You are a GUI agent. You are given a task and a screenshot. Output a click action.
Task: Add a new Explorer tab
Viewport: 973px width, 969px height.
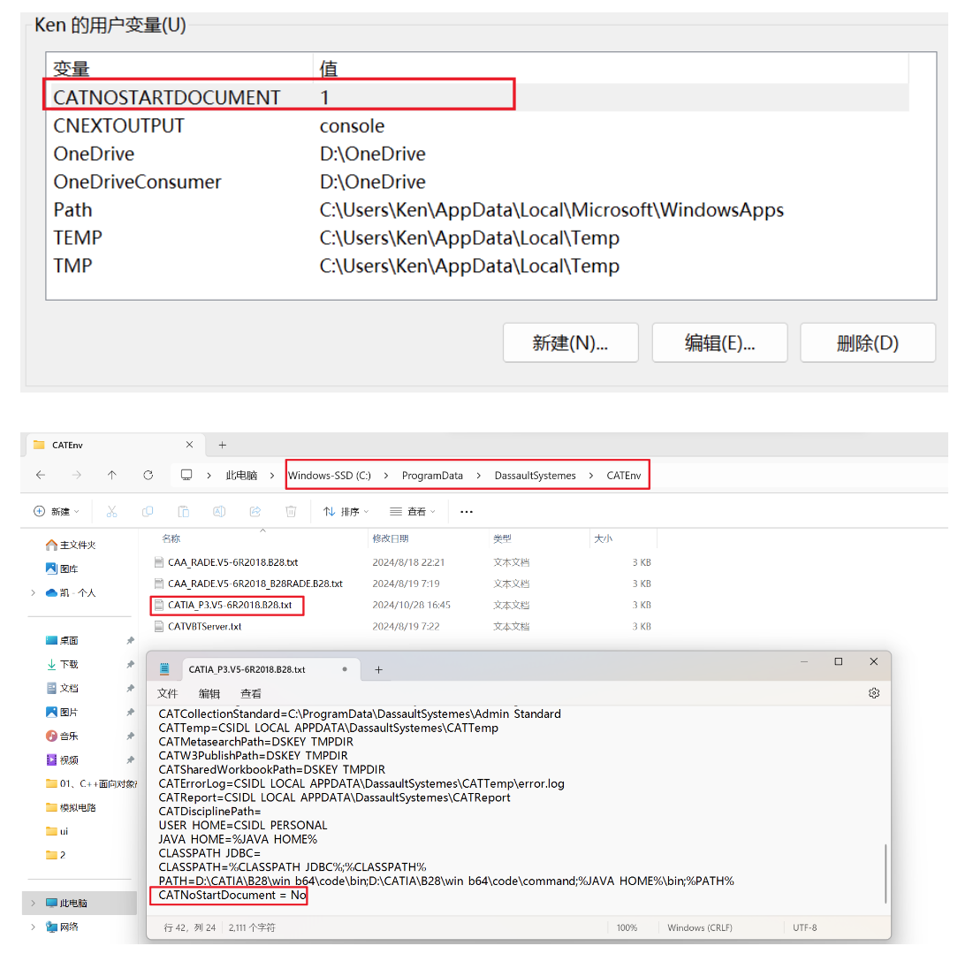[x=222, y=445]
